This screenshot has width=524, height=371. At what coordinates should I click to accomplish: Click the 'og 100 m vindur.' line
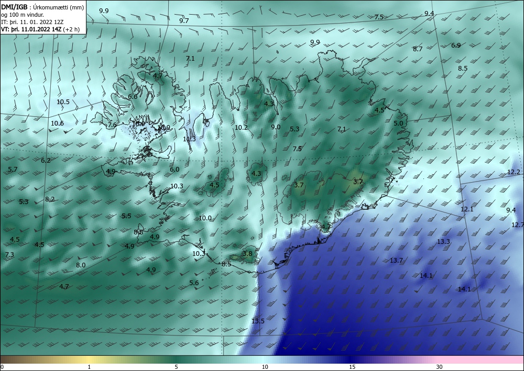pos(23,15)
